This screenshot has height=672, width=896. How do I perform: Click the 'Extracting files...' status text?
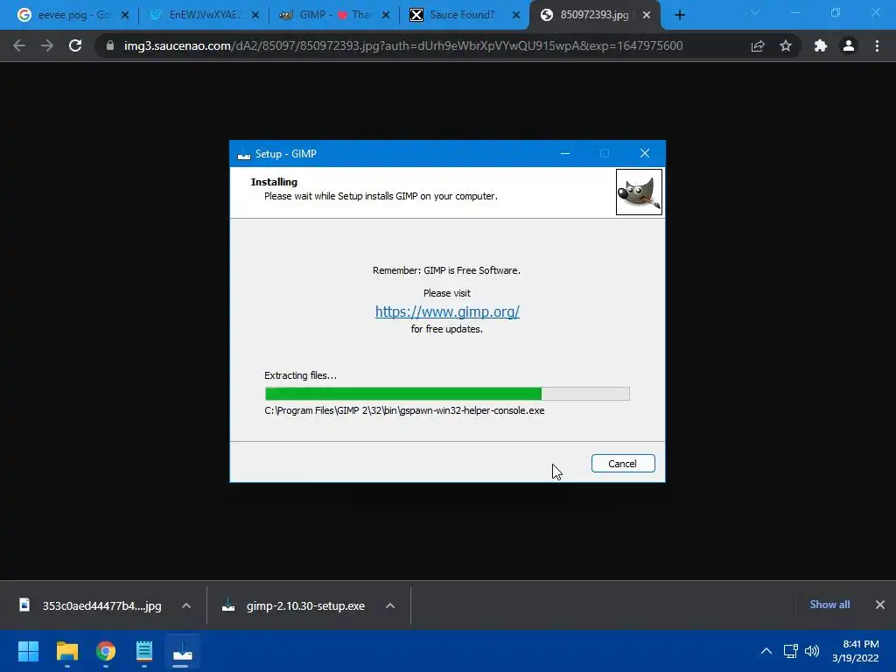301,375
